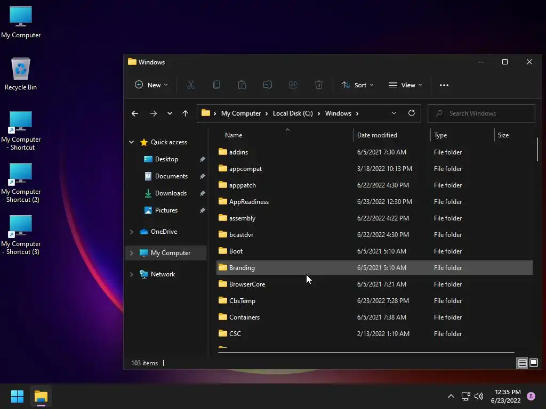Open notification badge showing 8
The height and width of the screenshot is (409, 546).
(531, 396)
